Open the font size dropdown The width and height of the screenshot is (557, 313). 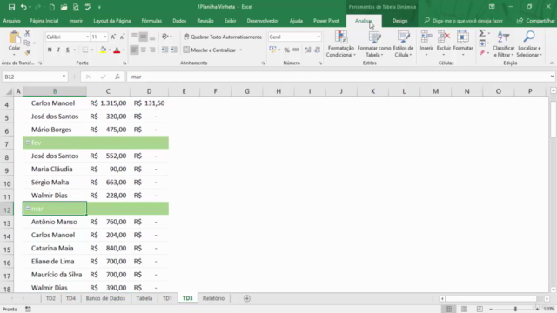(105, 37)
